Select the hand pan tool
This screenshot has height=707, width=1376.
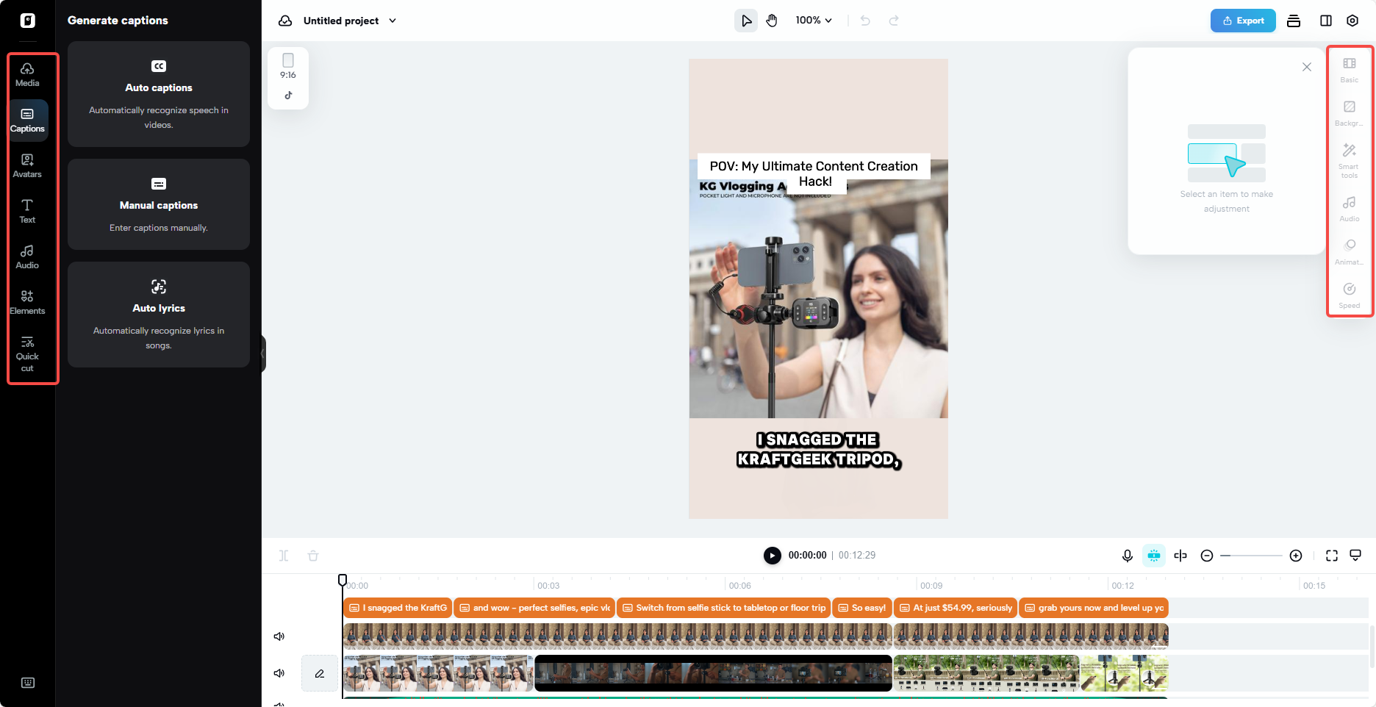(772, 21)
